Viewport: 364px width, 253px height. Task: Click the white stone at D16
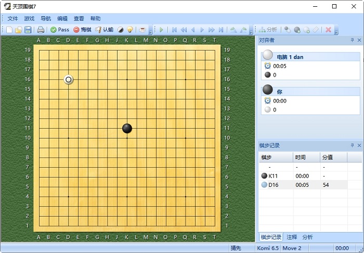click(69, 80)
